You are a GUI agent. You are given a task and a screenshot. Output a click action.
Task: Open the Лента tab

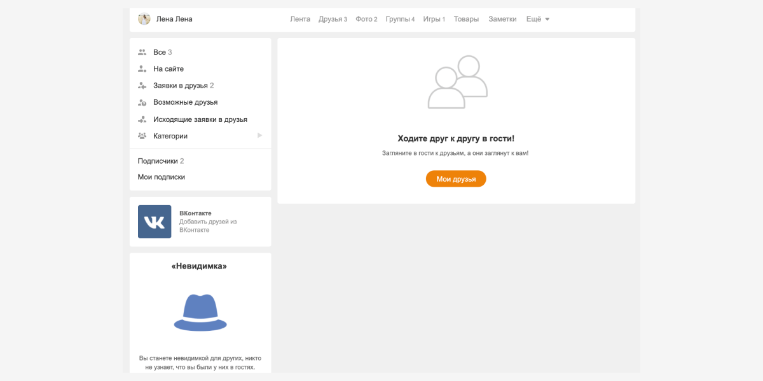tap(300, 19)
